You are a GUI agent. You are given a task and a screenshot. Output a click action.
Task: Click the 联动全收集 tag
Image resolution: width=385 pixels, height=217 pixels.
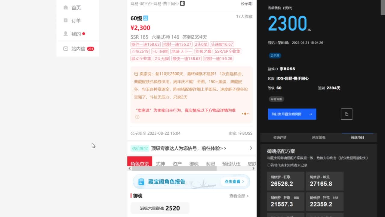(141, 59)
